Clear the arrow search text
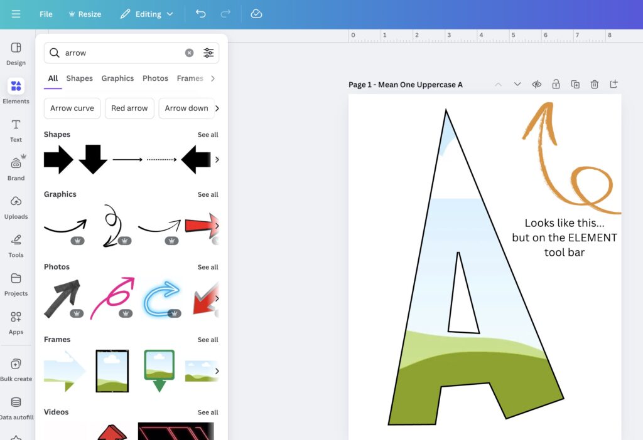This screenshot has width=643, height=440. (x=189, y=53)
